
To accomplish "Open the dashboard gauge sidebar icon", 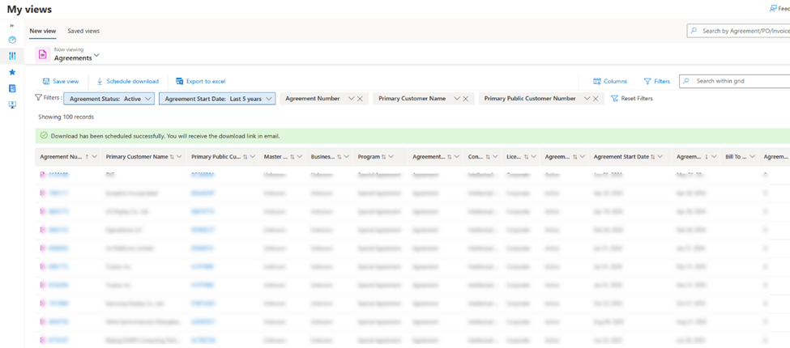I will tap(12, 40).
